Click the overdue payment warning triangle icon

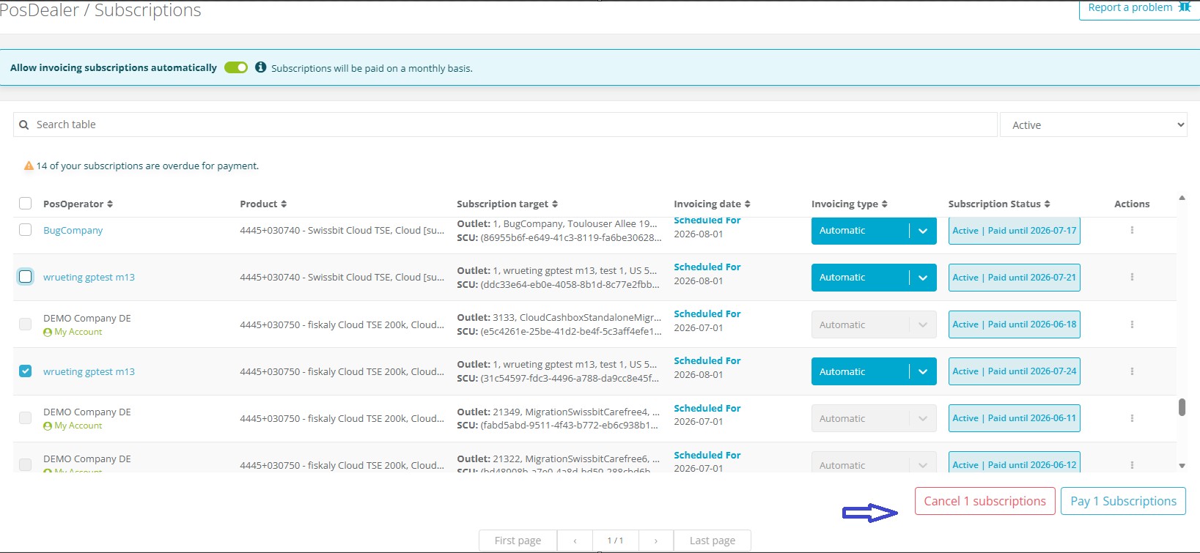[x=29, y=166]
